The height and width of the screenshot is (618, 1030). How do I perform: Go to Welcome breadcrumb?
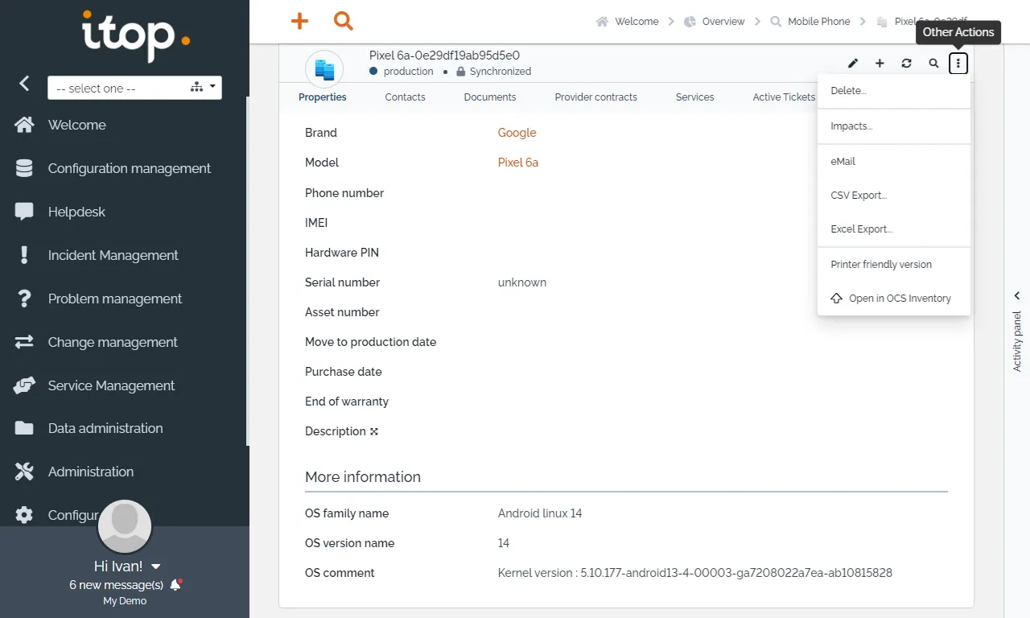pos(627,22)
